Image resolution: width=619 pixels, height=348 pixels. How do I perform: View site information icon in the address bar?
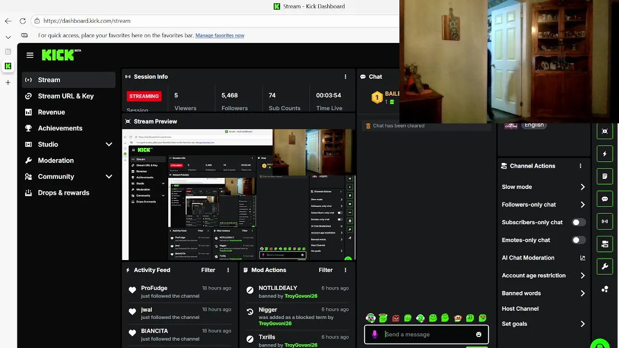click(x=37, y=21)
